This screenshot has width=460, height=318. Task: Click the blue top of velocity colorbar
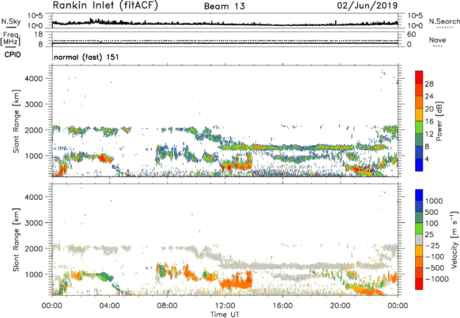(419, 195)
